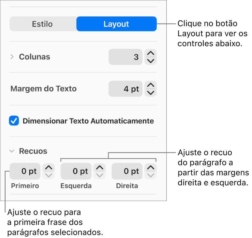Raise the Esquerda indent with up arrow
This screenshot has width=252, height=238.
(100, 167)
